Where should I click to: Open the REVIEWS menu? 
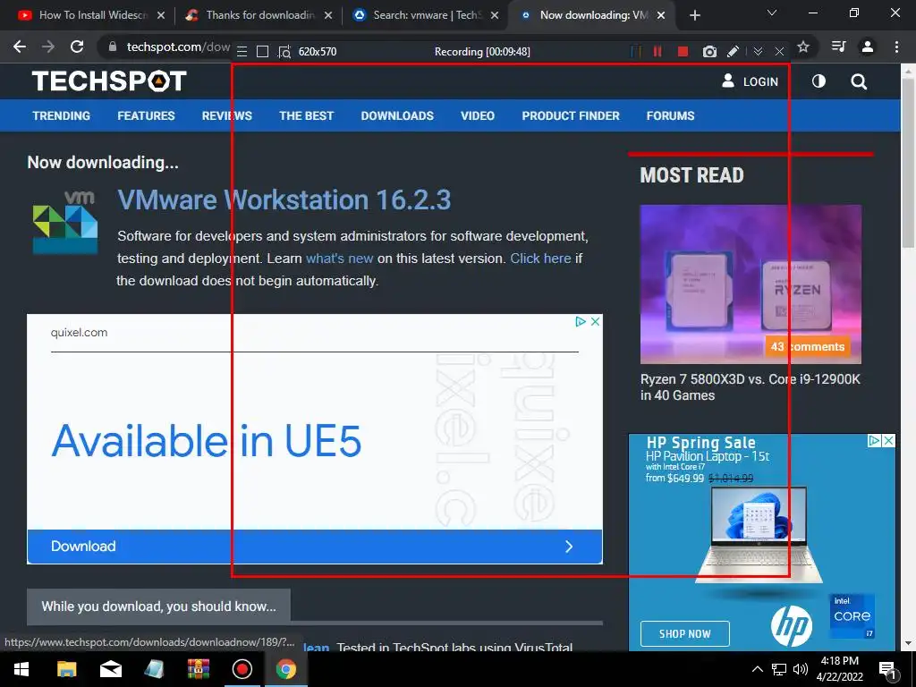pyautogui.click(x=226, y=115)
